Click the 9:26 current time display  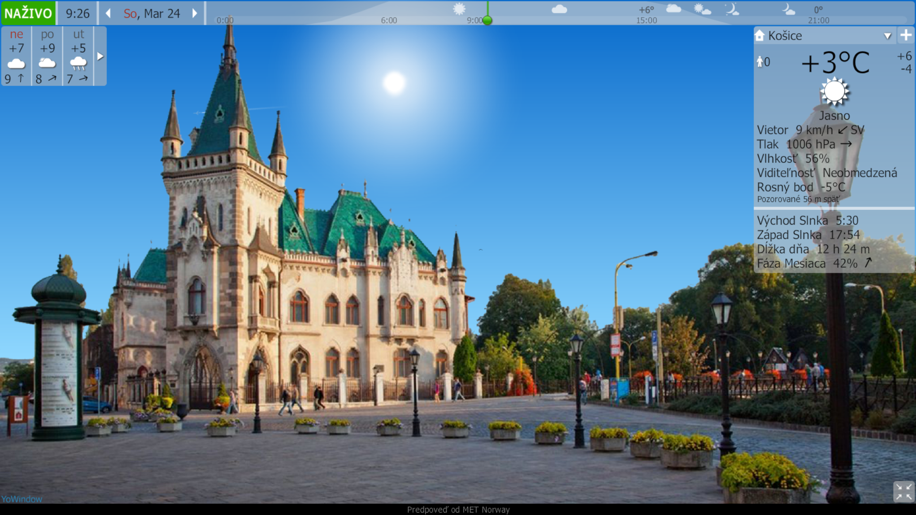78,13
